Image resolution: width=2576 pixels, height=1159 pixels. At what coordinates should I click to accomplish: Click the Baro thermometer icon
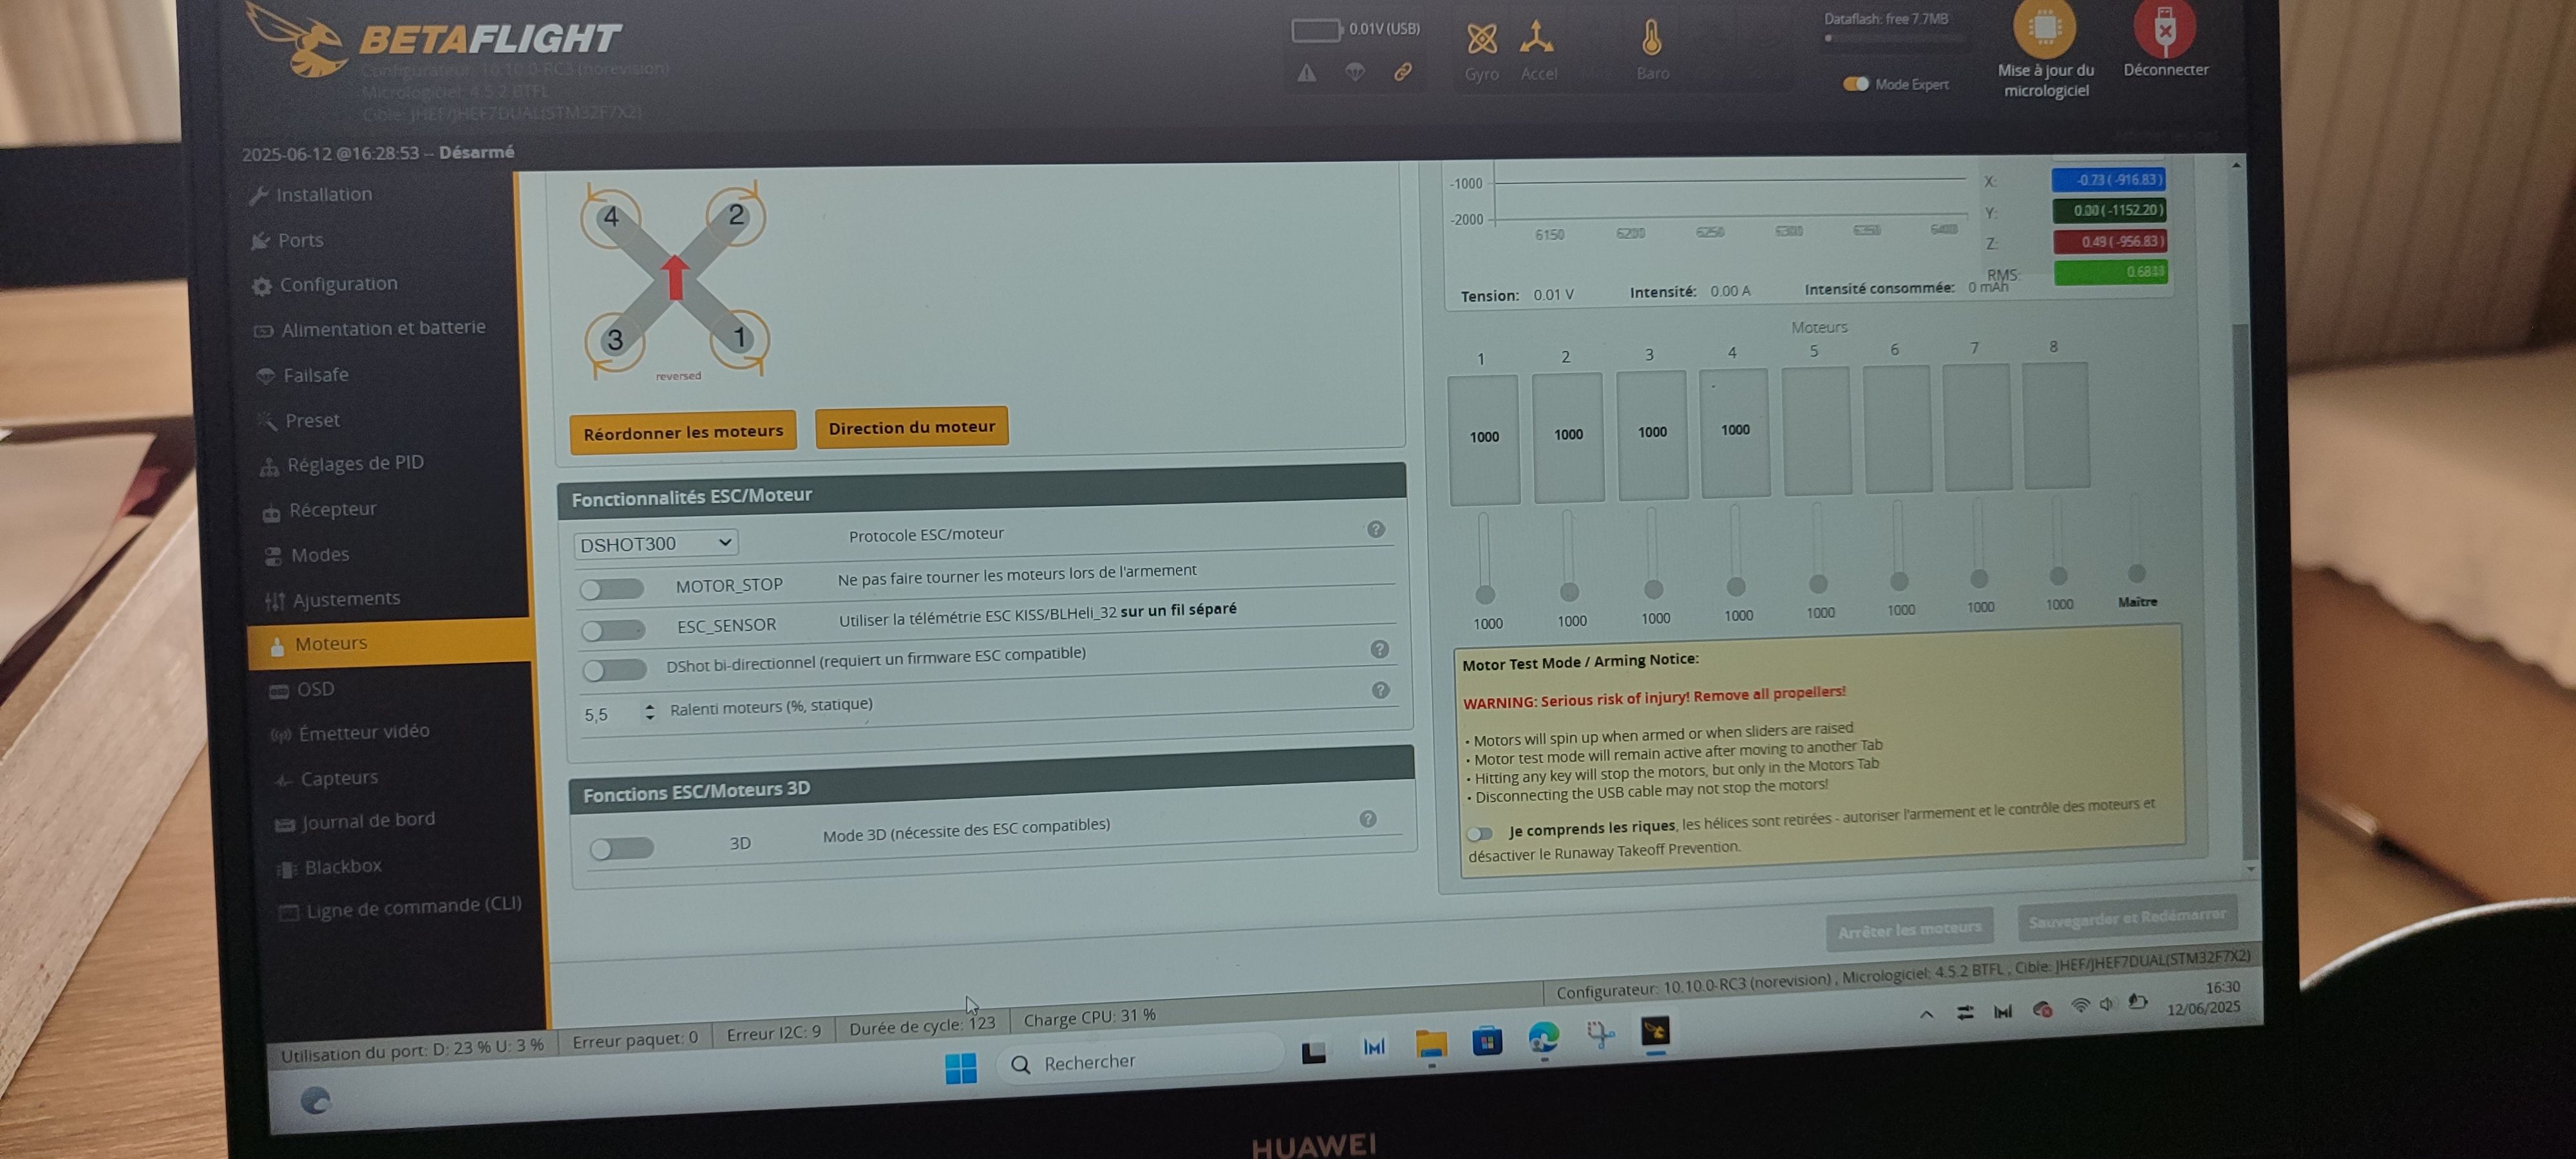pos(1651,39)
